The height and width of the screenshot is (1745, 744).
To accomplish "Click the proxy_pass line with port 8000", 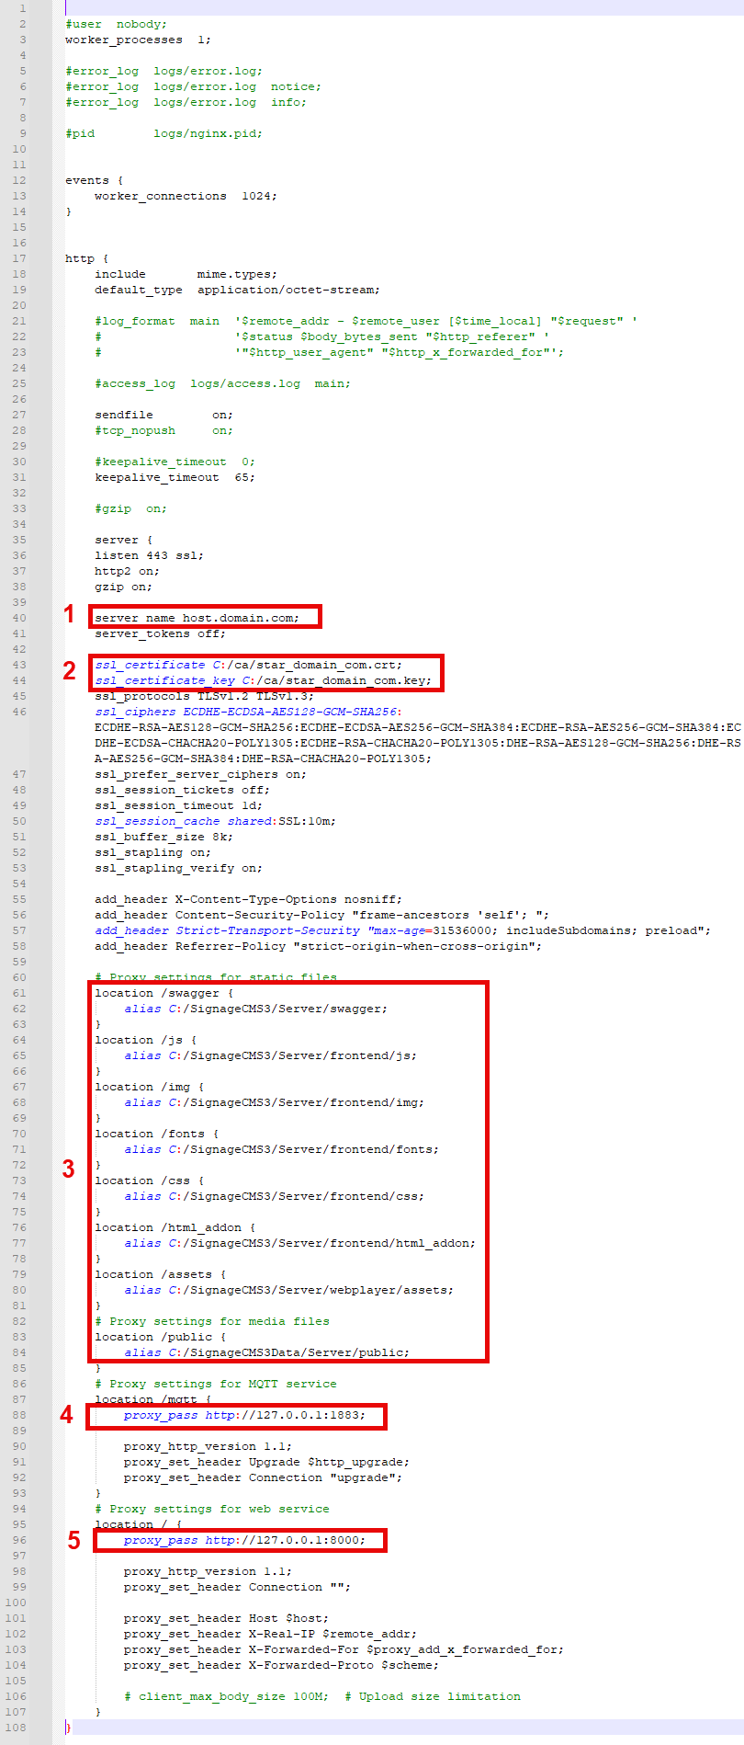I will coord(244,1540).
